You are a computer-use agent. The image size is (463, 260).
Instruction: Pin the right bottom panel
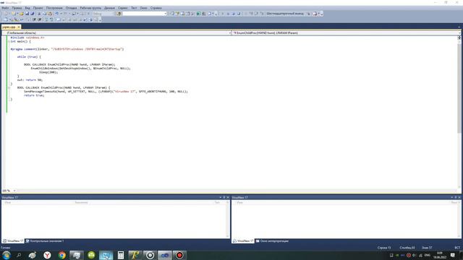click(x=456, y=197)
